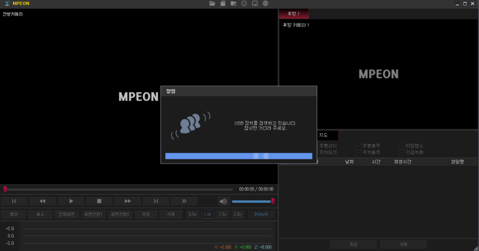
Task: Click the 전체화면 fullscreen button
Action: click(66, 214)
